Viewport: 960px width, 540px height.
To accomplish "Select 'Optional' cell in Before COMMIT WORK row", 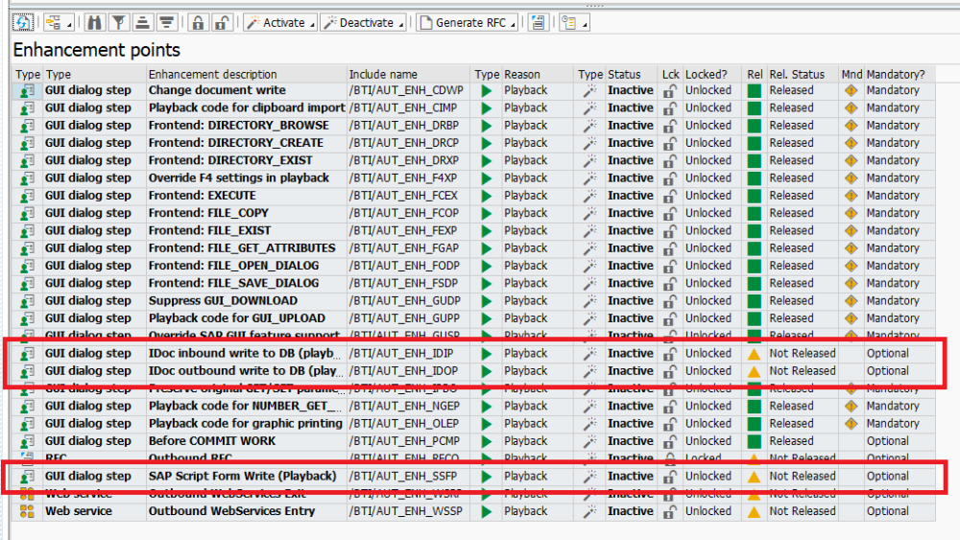I will click(900, 441).
